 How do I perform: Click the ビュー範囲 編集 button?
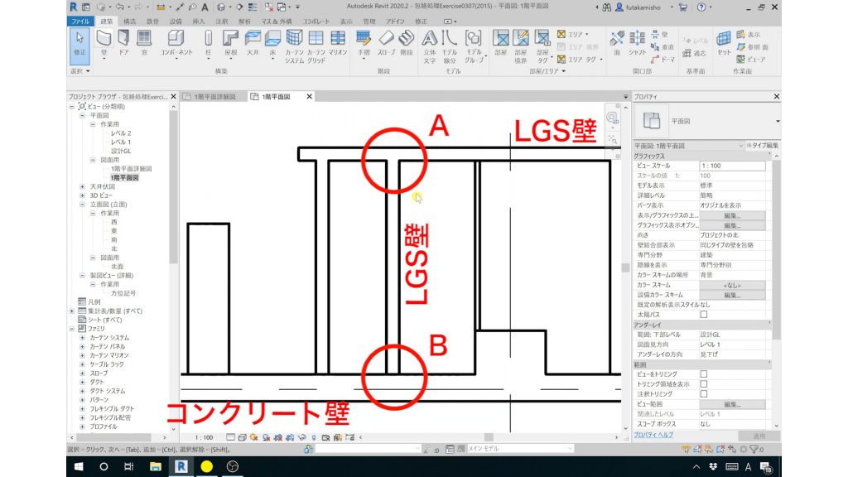coord(732,403)
